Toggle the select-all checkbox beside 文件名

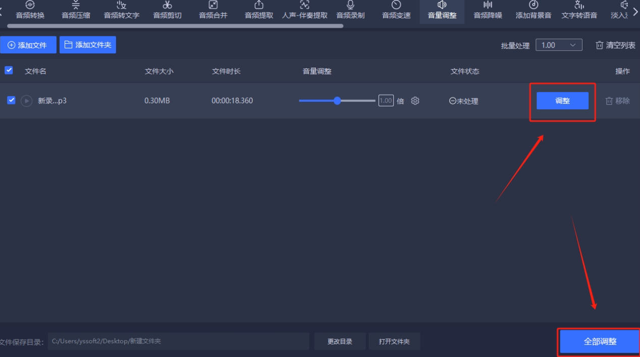pyautogui.click(x=9, y=71)
